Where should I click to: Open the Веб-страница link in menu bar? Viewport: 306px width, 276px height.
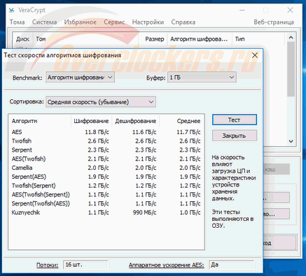click(274, 22)
